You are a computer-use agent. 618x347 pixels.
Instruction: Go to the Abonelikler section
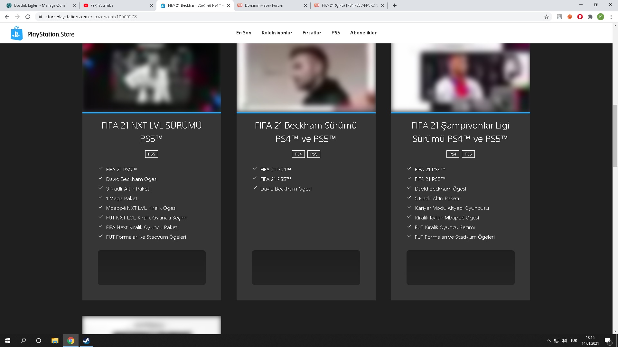[363, 33]
